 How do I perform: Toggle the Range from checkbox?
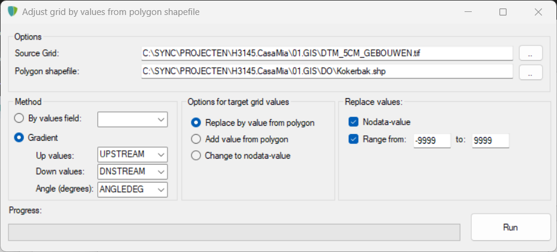pyautogui.click(x=353, y=139)
